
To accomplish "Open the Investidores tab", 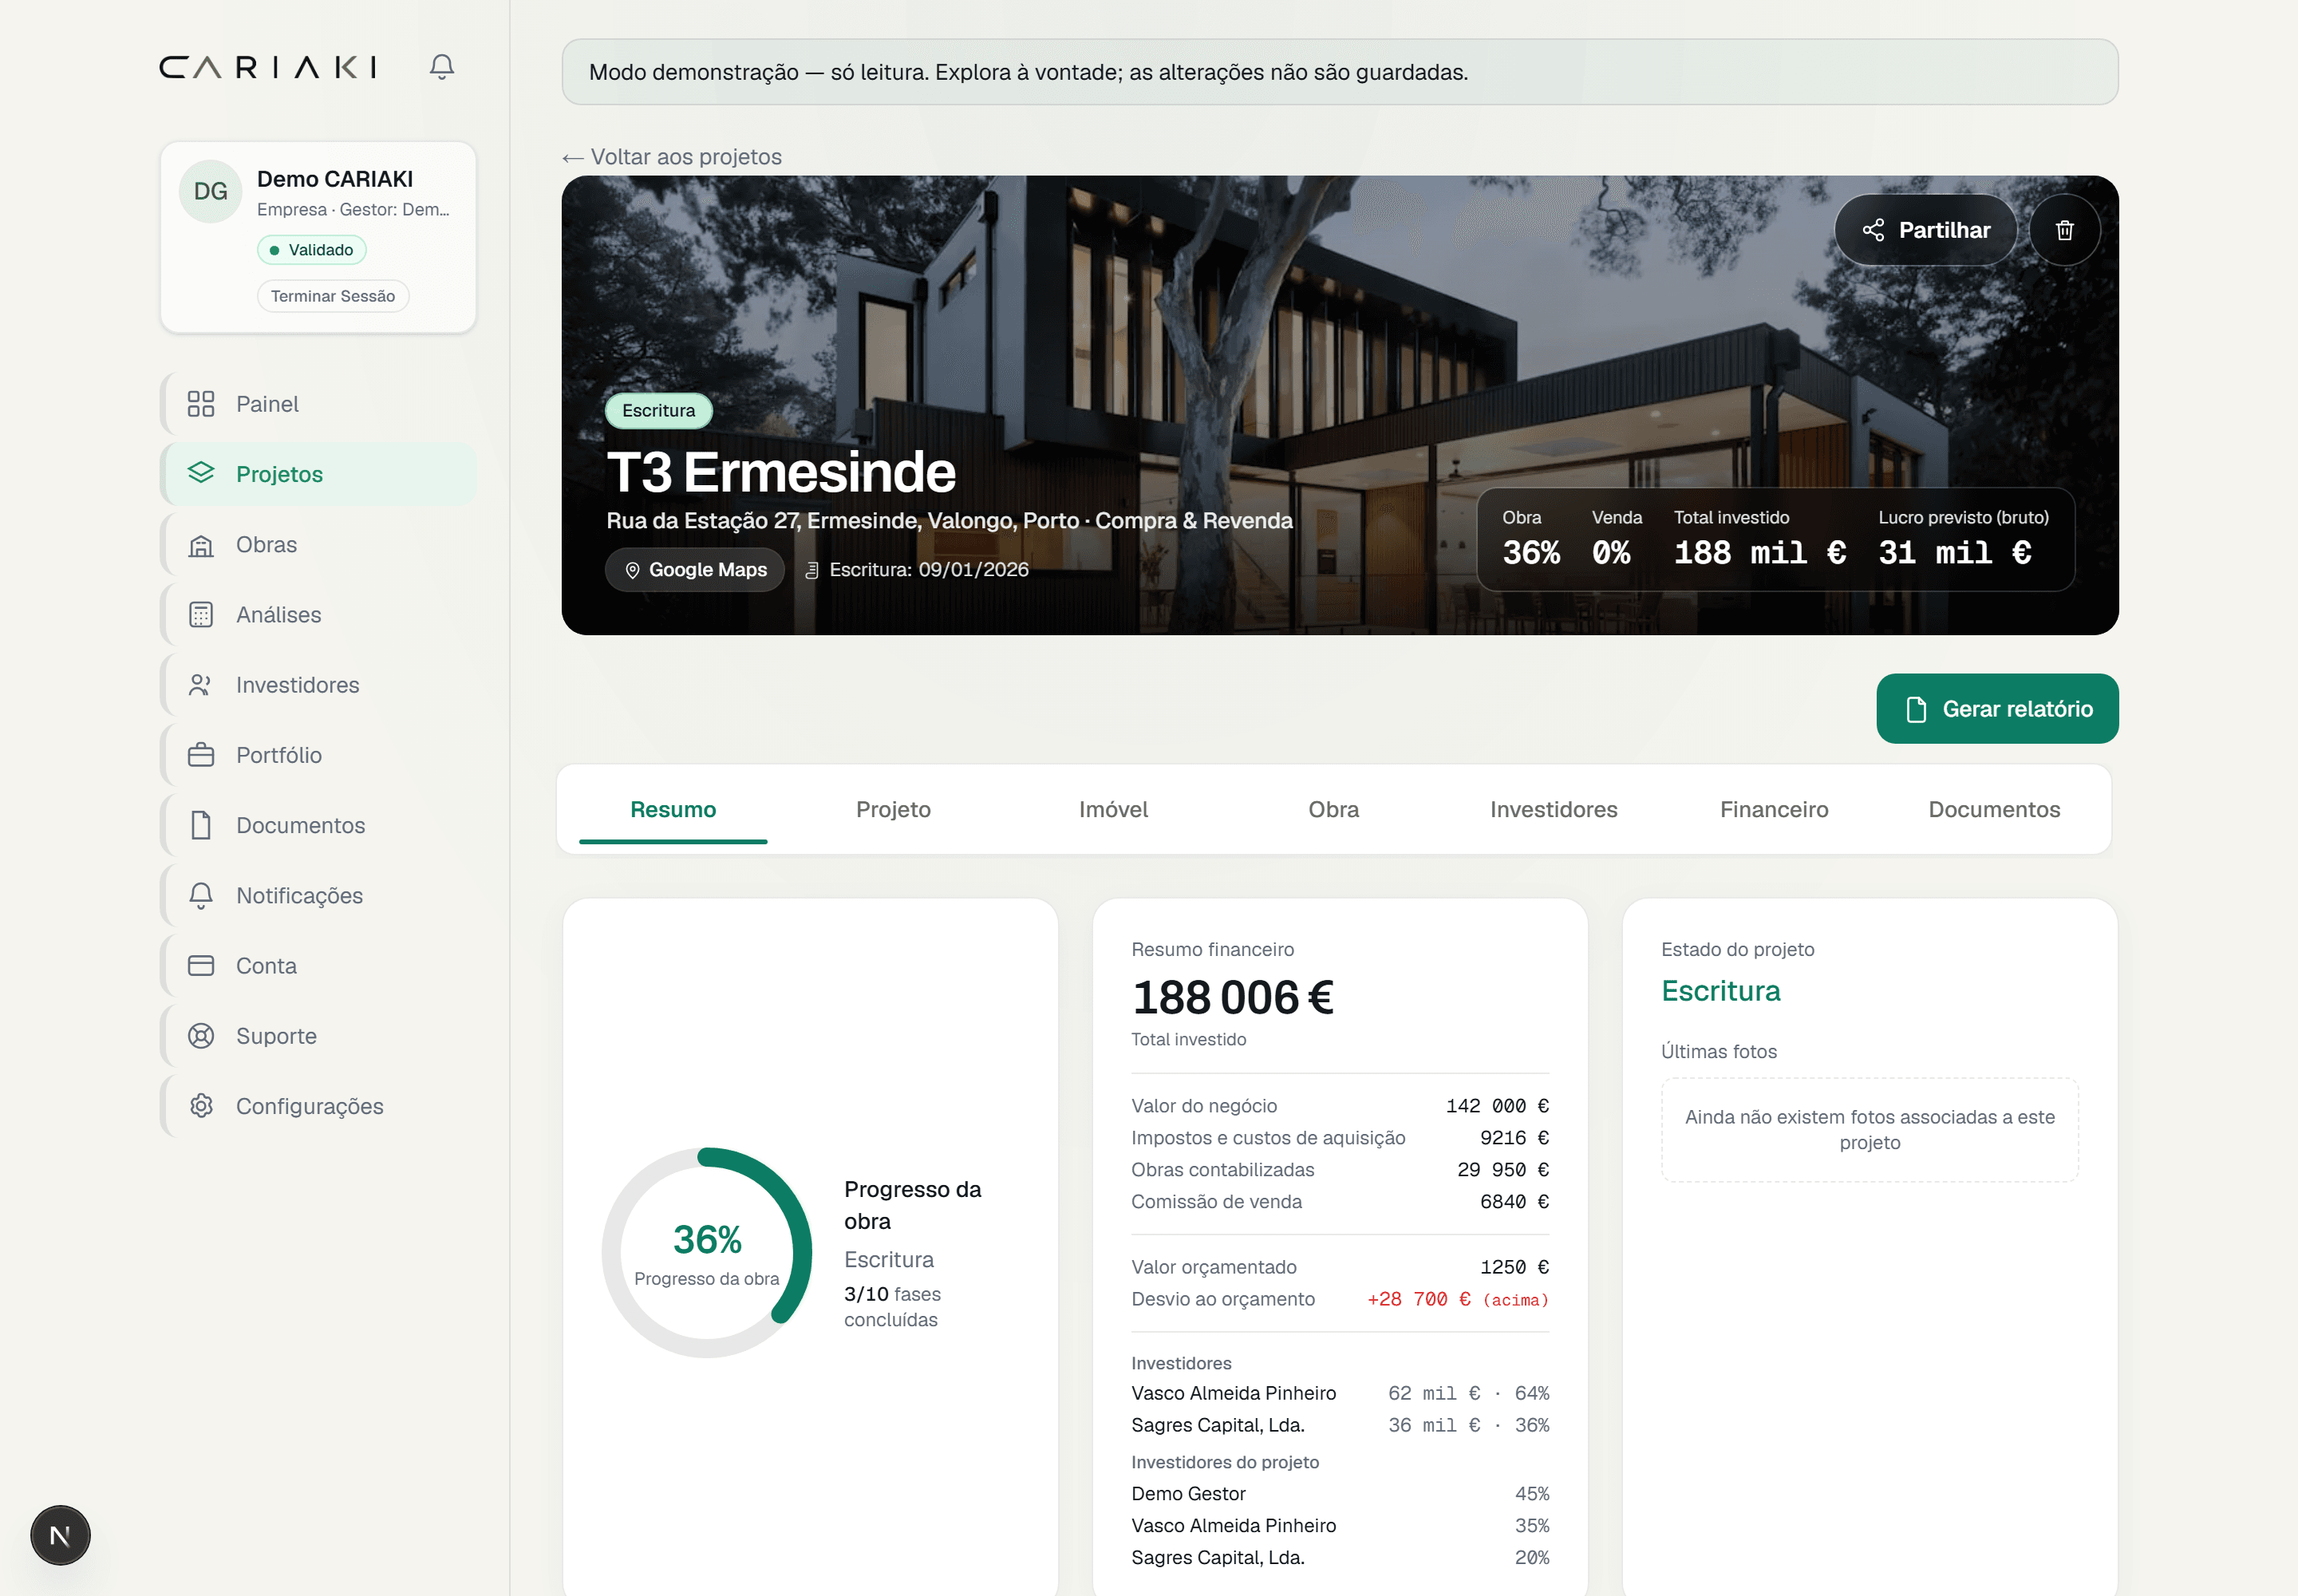I will coord(1553,809).
